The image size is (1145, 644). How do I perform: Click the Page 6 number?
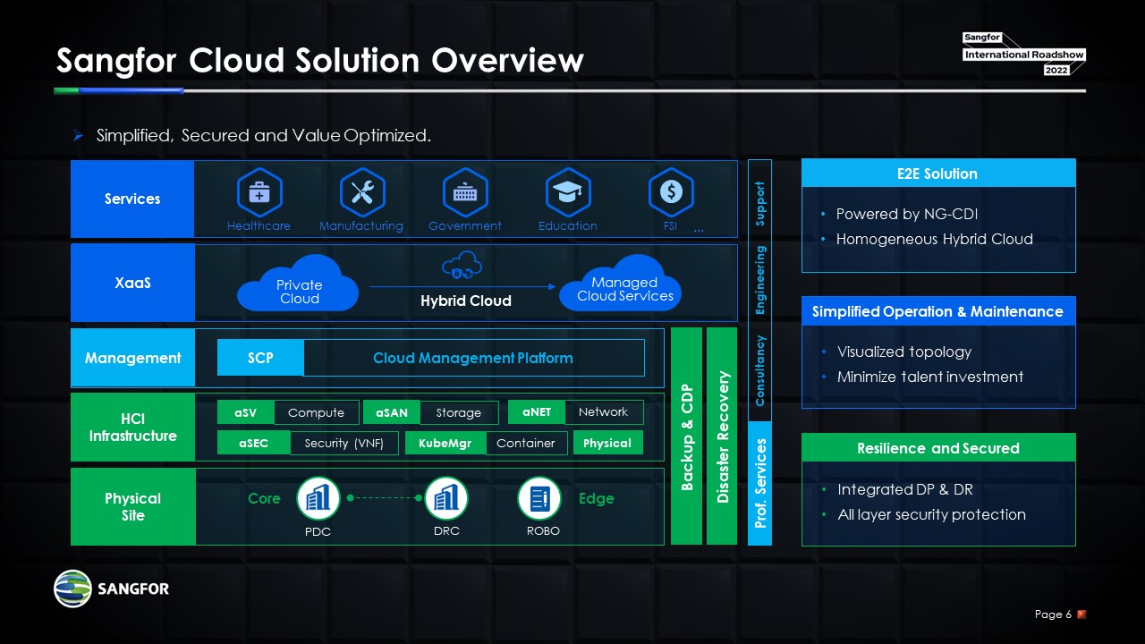coord(1053,614)
